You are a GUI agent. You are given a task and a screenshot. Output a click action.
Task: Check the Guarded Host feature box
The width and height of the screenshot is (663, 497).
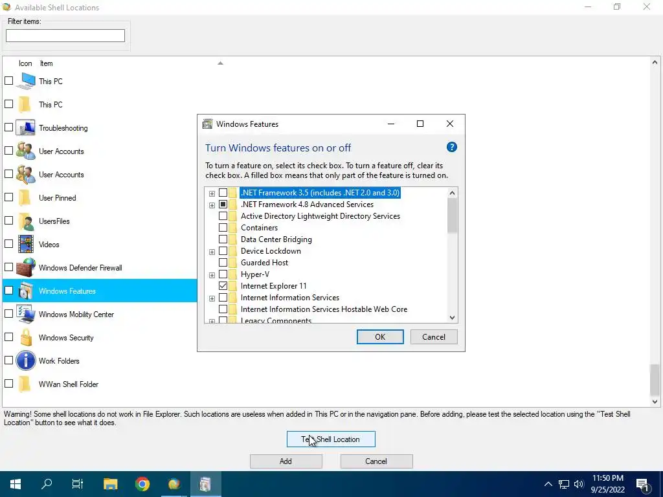click(x=223, y=263)
